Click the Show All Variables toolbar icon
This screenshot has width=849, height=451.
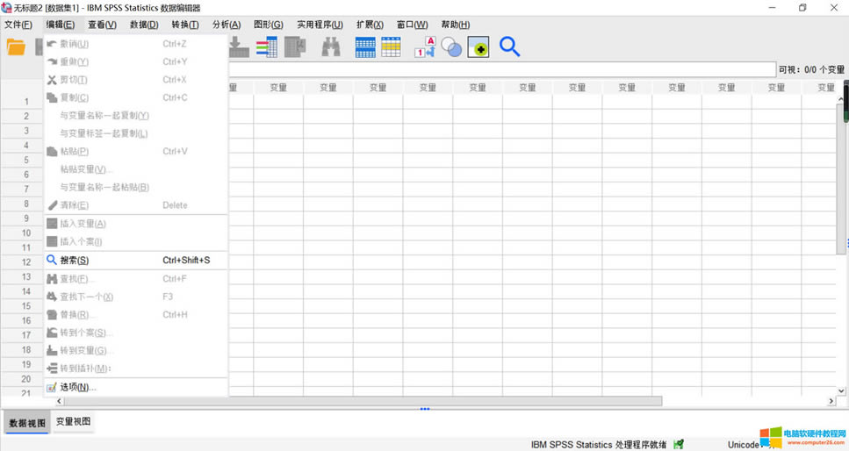coord(478,47)
